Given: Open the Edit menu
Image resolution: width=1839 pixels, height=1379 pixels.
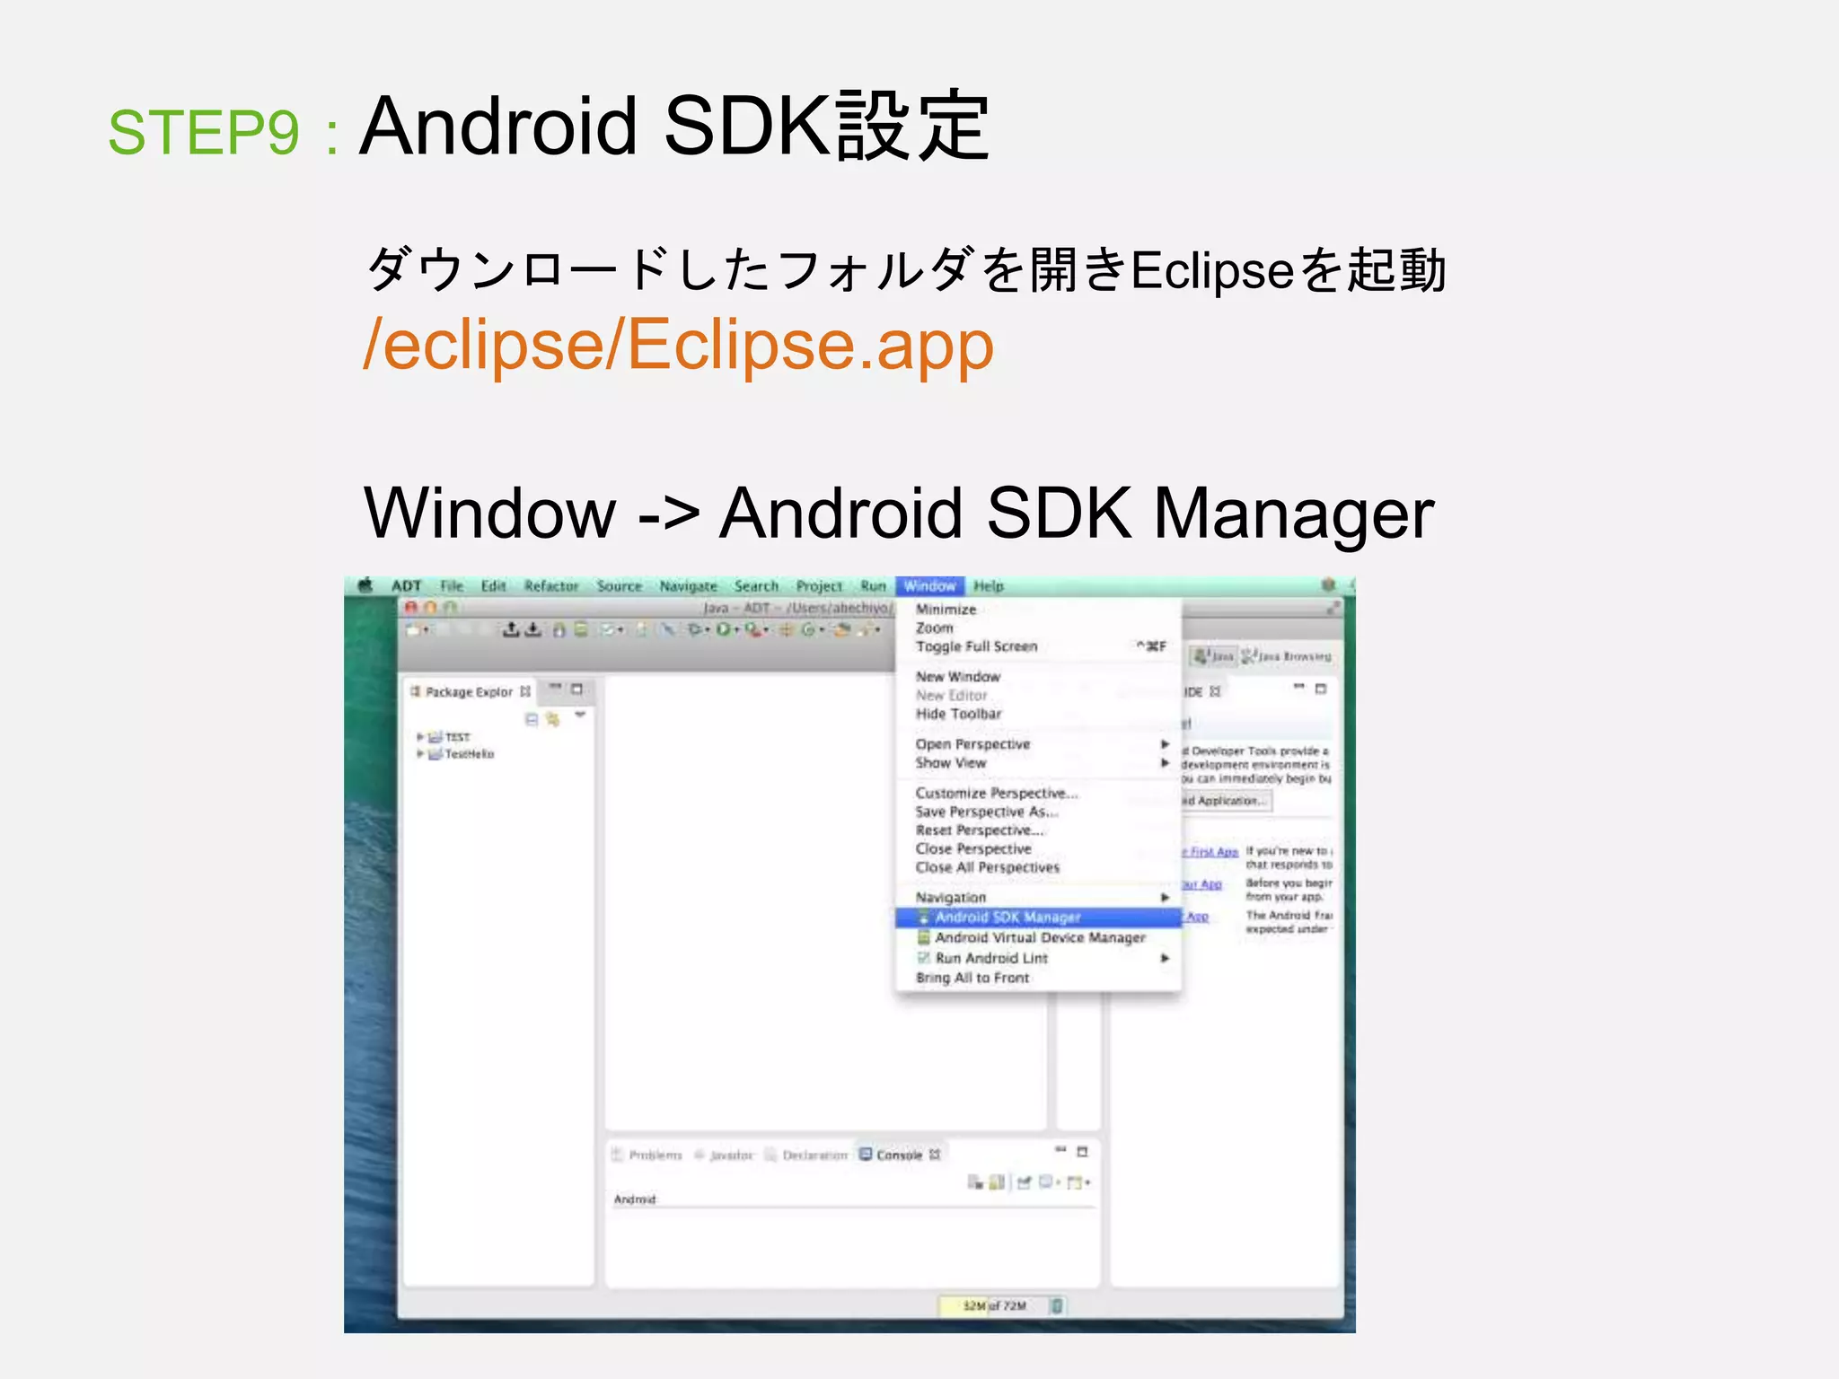Looking at the screenshot, I should (493, 586).
